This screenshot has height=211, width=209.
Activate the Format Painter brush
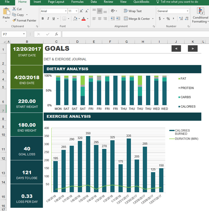[14, 20]
